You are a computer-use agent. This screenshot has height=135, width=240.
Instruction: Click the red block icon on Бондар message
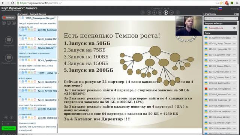pyautogui.click(x=35, y=39)
